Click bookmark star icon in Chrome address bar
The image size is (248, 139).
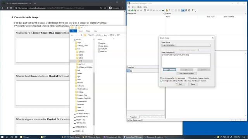click(x=105, y=8)
